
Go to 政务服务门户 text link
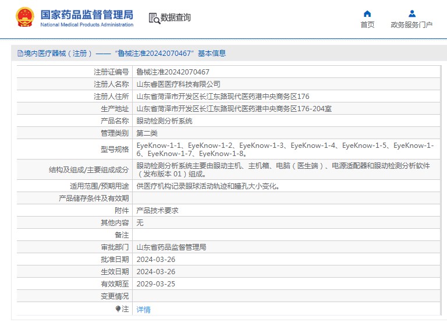click(411, 25)
